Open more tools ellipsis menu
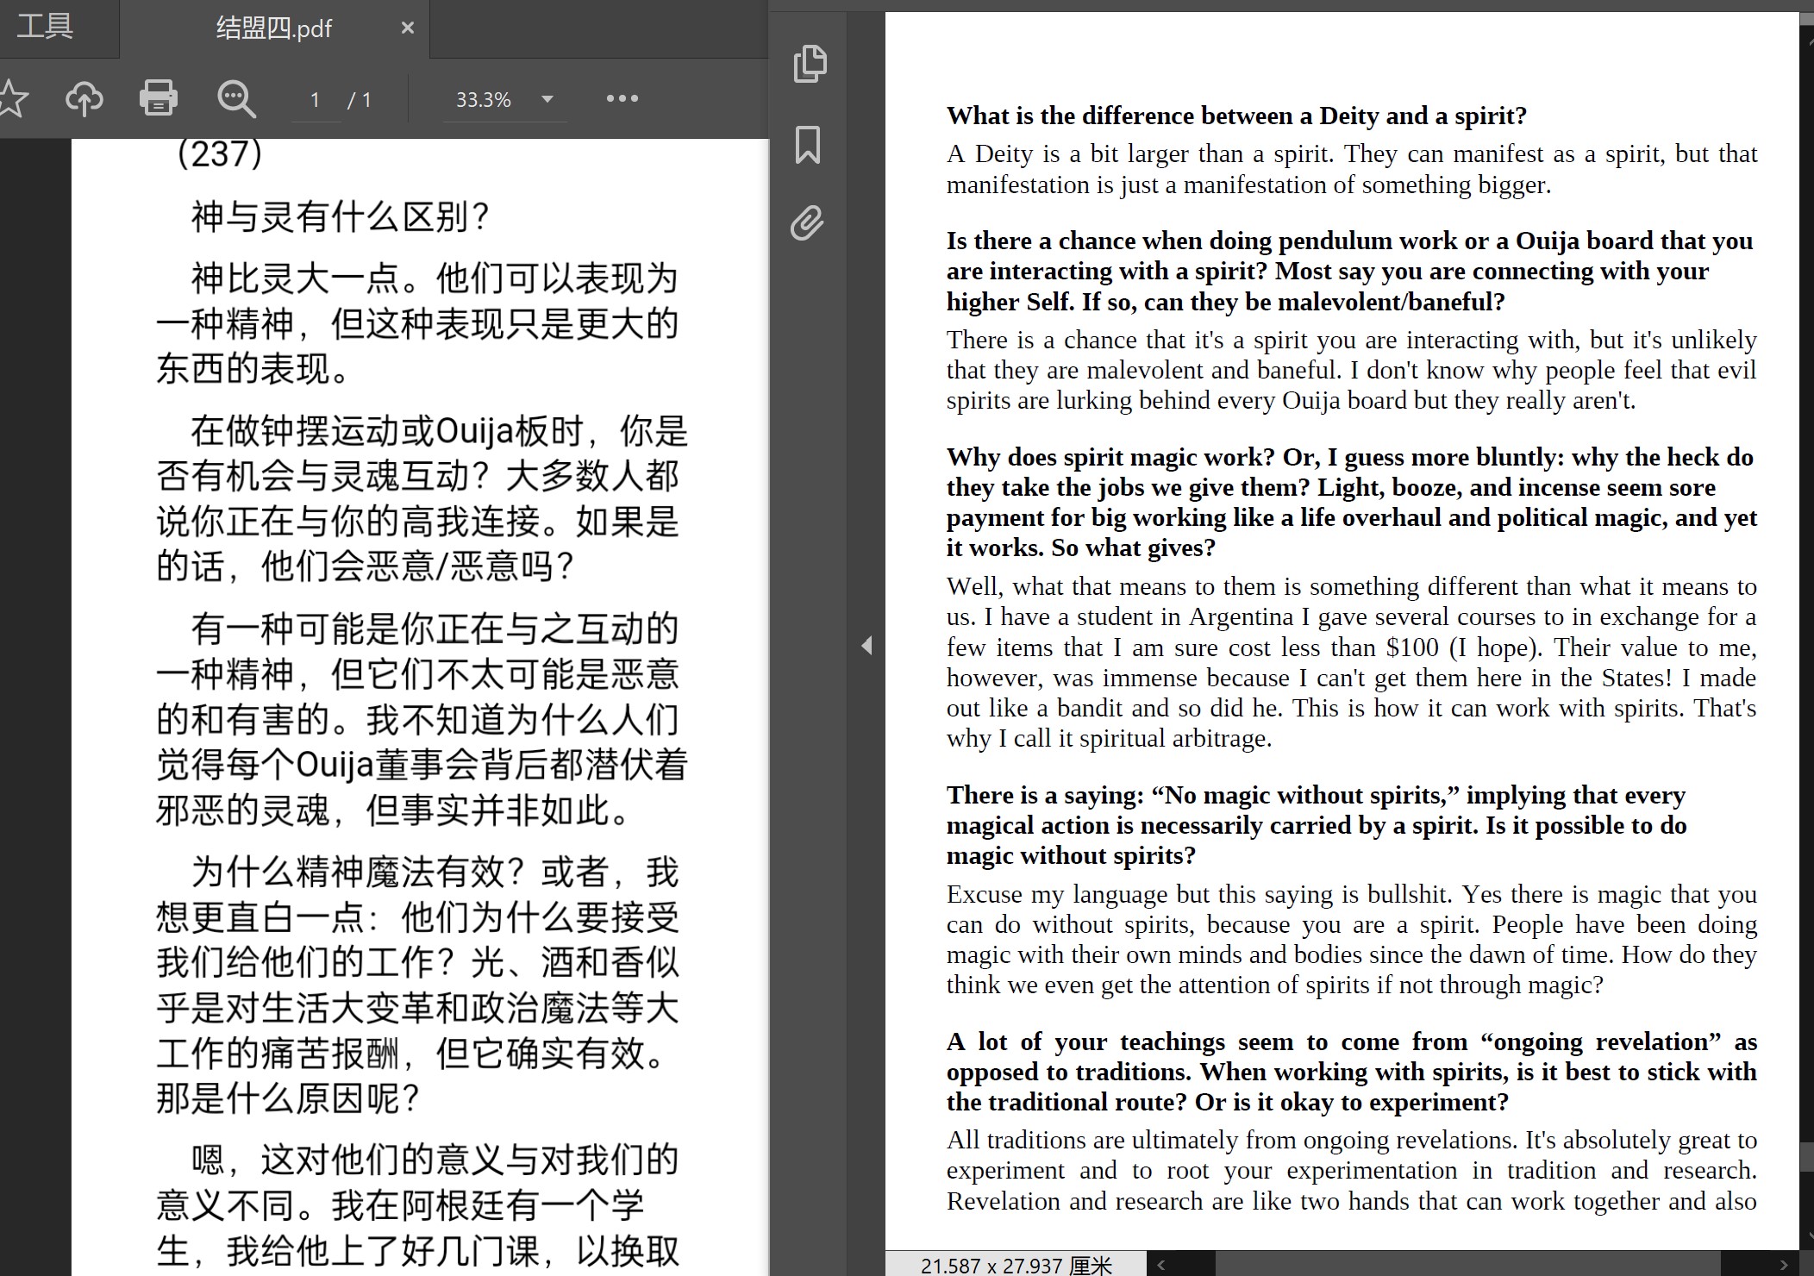This screenshot has width=1814, height=1276. [x=622, y=99]
